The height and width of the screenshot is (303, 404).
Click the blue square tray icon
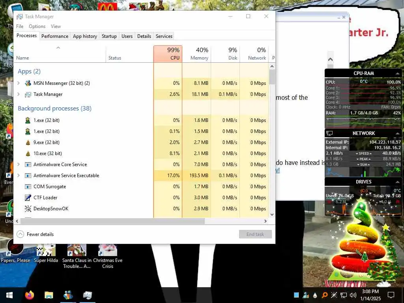click(x=296, y=295)
